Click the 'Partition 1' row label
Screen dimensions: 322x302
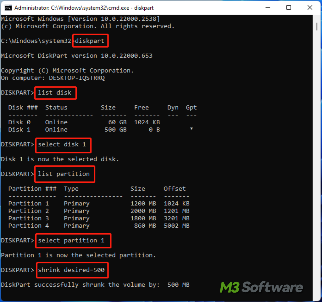pos(29,203)
